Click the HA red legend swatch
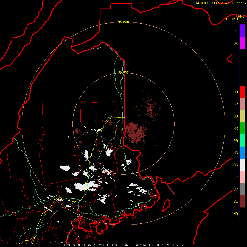The image size is (247, 247). (x=242, y=92)
